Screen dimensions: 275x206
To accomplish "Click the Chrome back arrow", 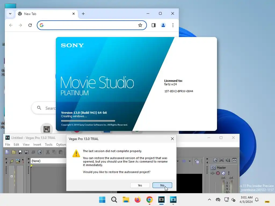I will point(11,25).
